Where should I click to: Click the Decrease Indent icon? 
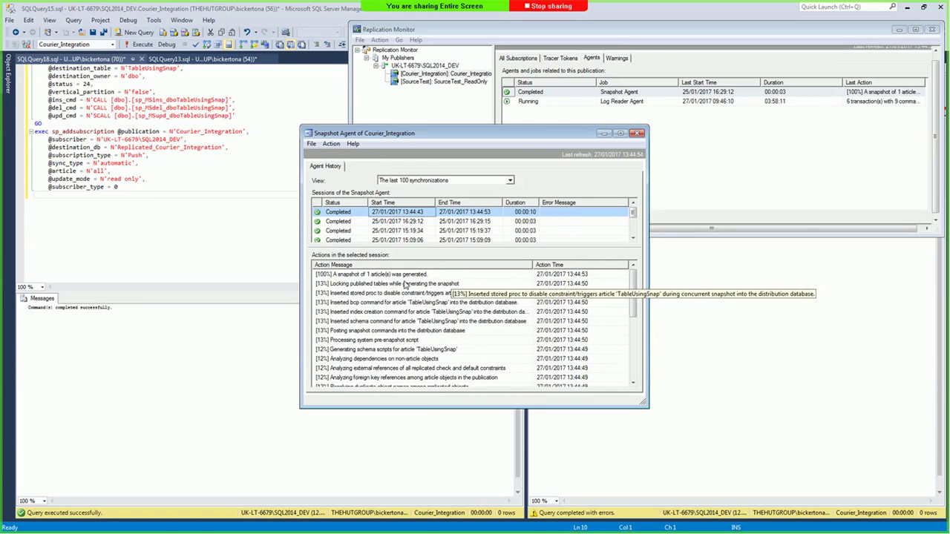(x=342, y=44)
